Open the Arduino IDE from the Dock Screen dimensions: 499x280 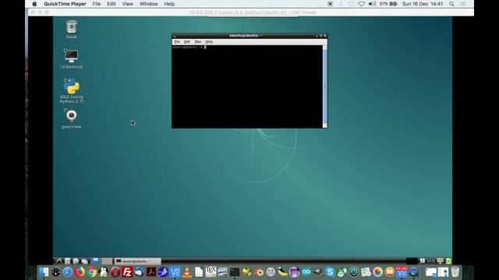(x=306, y=272)
